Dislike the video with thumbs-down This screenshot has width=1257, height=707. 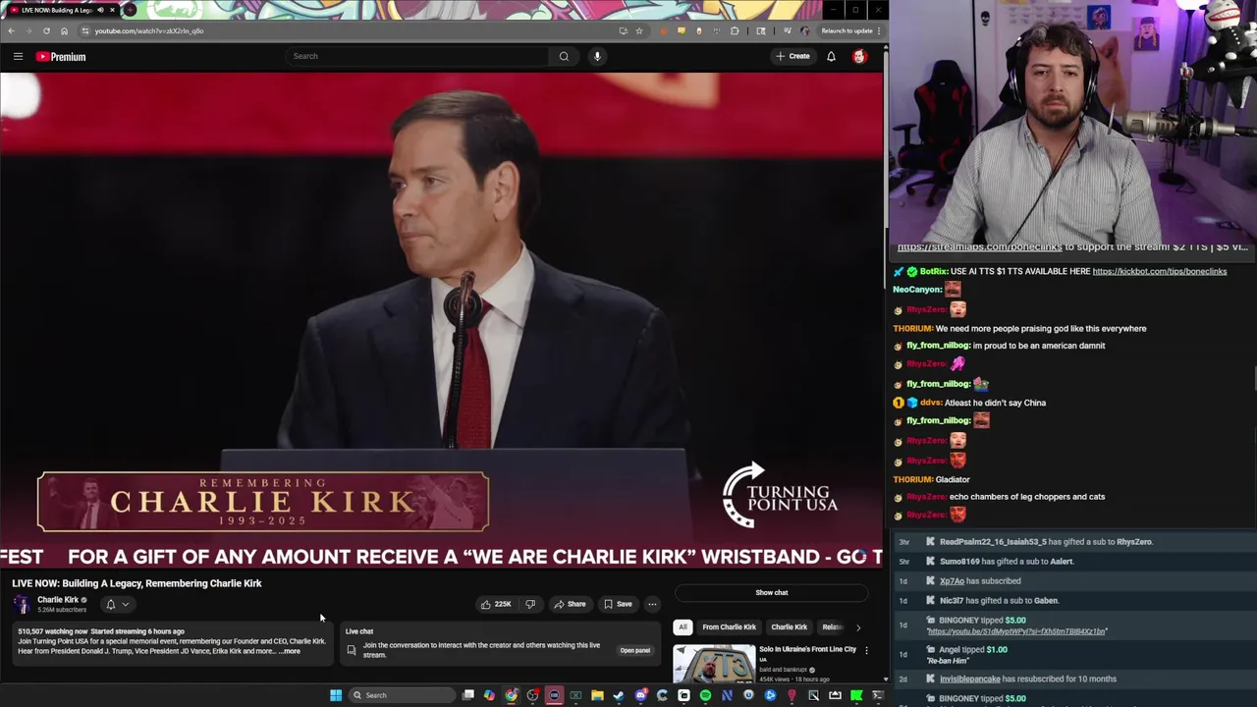(x=530, y=604)
